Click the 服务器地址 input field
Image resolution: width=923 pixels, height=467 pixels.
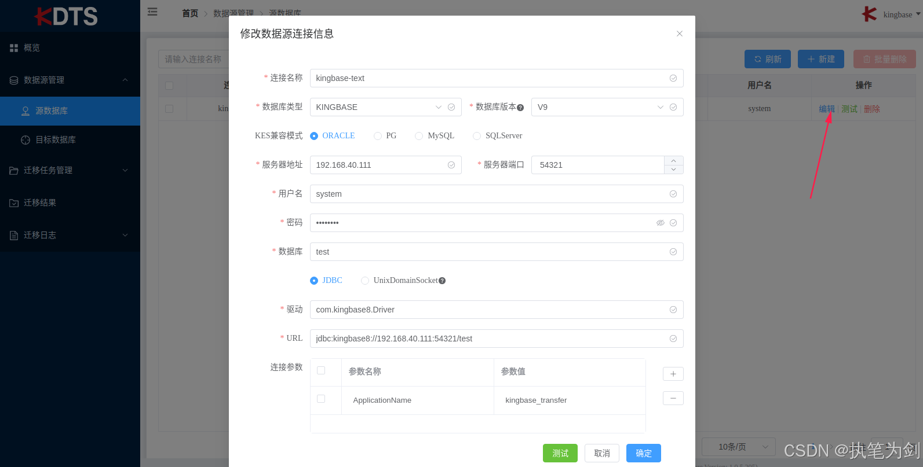[386, 165]
